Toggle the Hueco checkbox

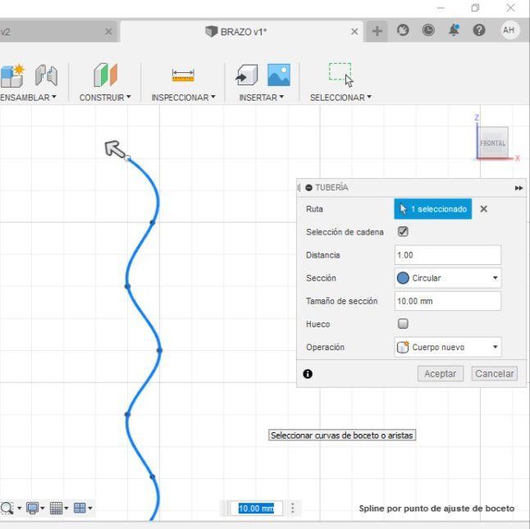coord(403,324)
